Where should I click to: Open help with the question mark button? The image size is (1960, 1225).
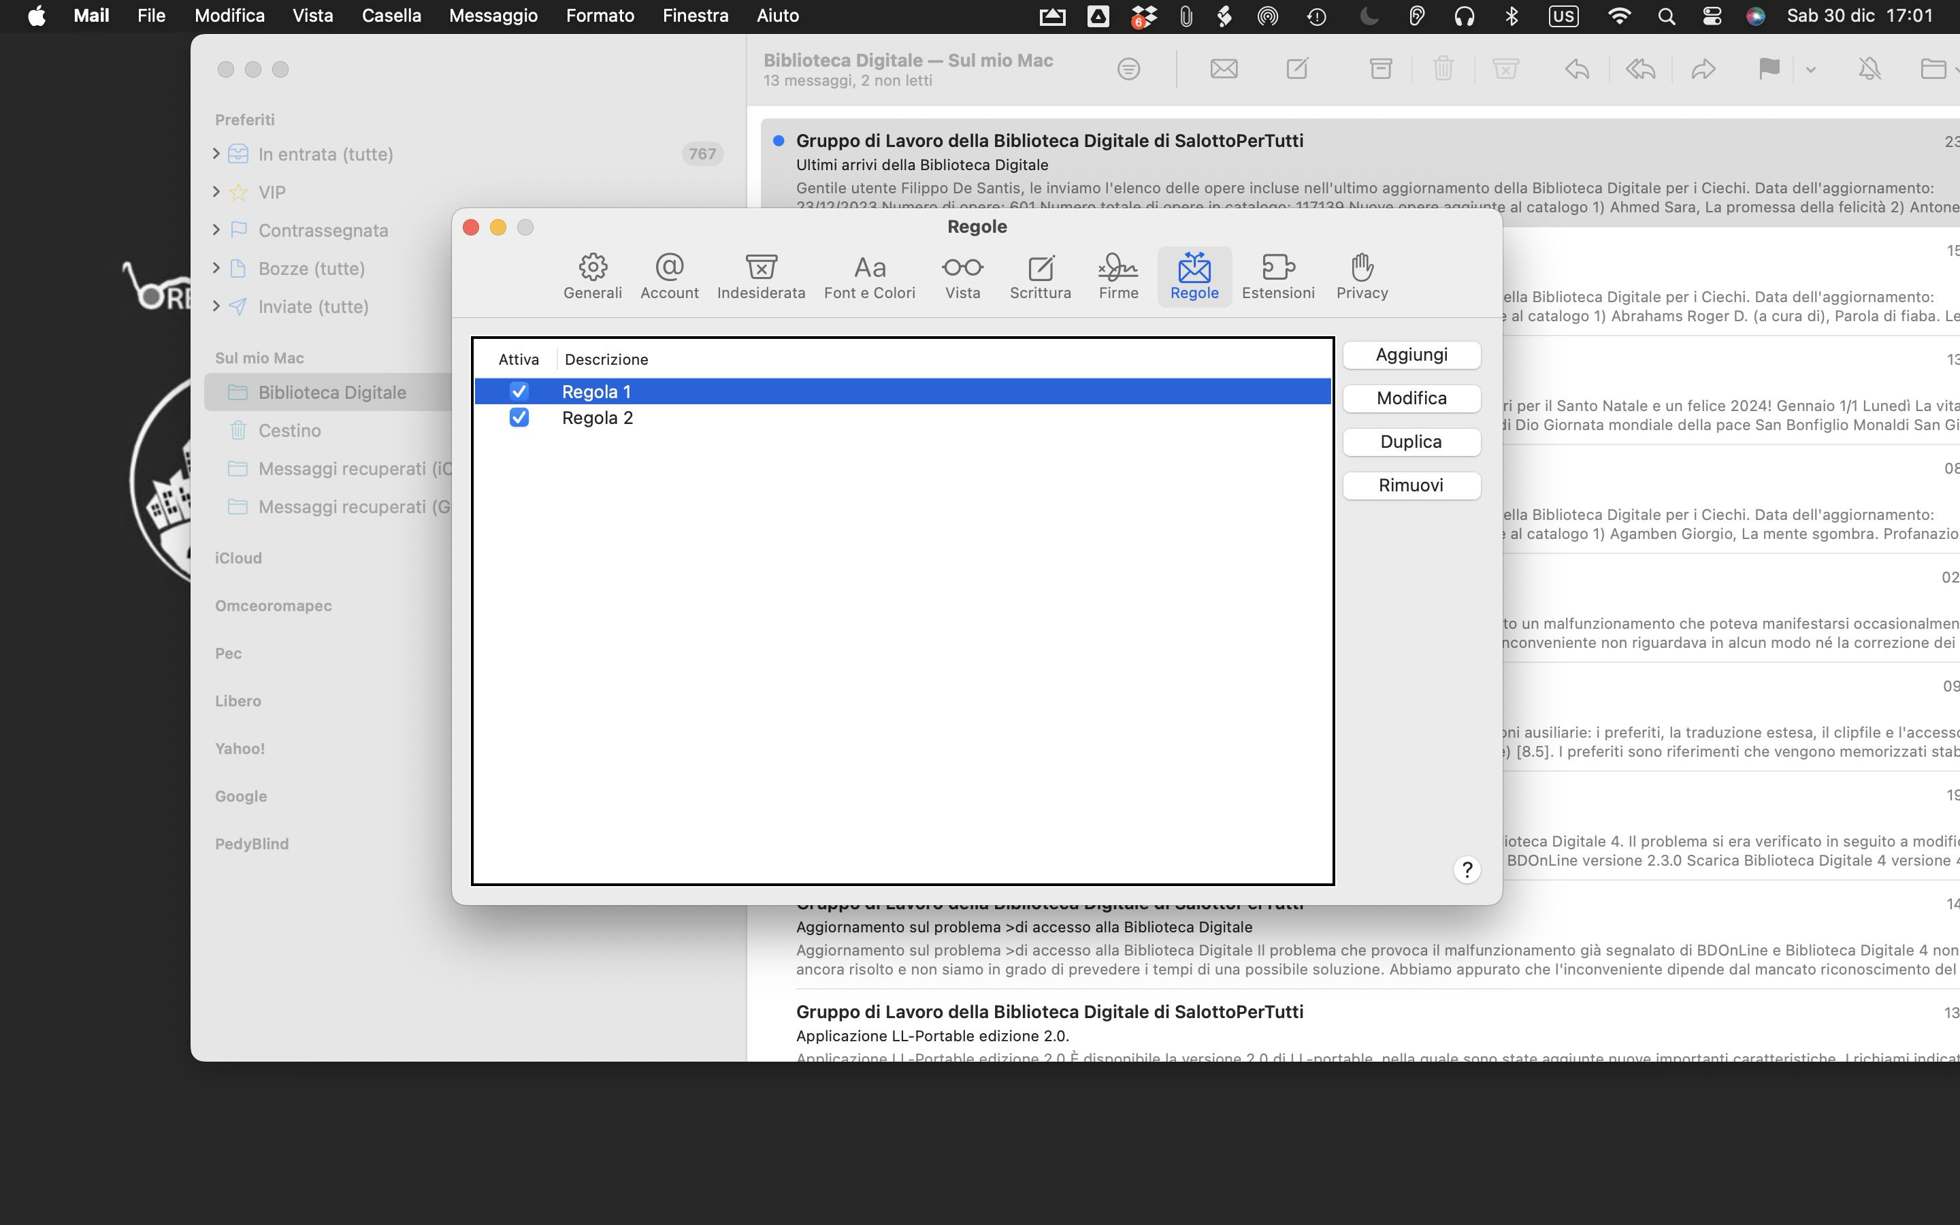(1466, 869)
